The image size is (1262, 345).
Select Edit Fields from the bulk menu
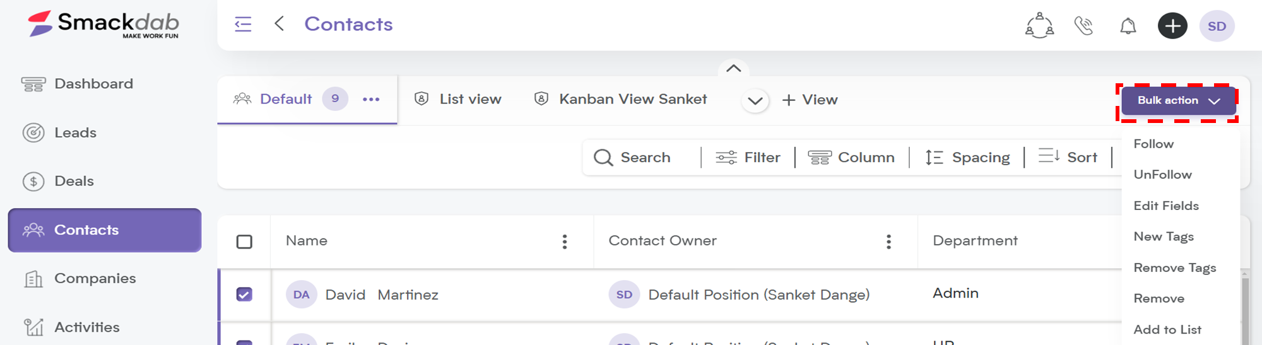[1166, 206]
